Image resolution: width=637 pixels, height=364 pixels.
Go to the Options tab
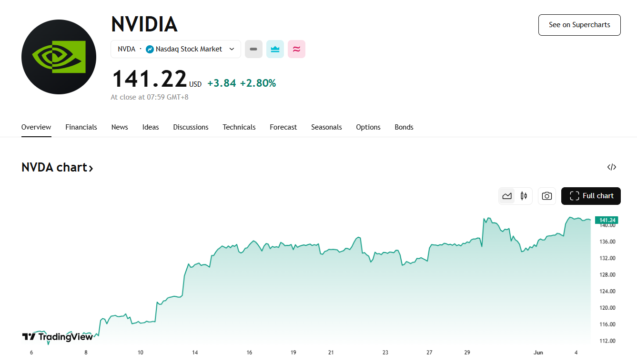(x=368, y=127)
